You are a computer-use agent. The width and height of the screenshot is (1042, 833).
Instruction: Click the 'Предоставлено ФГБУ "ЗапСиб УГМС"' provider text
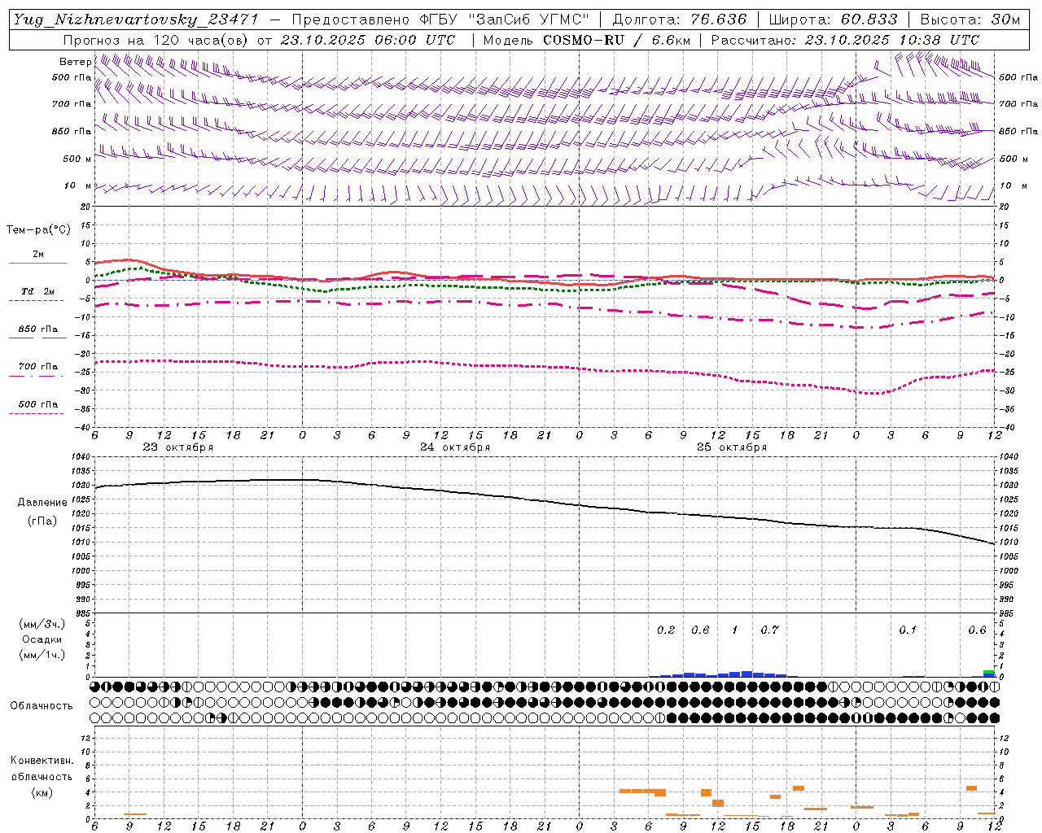pos(440,20)
